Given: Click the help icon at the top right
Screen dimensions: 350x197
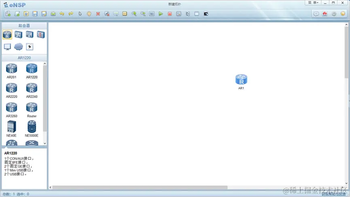Looking at the screenshot, I should (343, 14).
